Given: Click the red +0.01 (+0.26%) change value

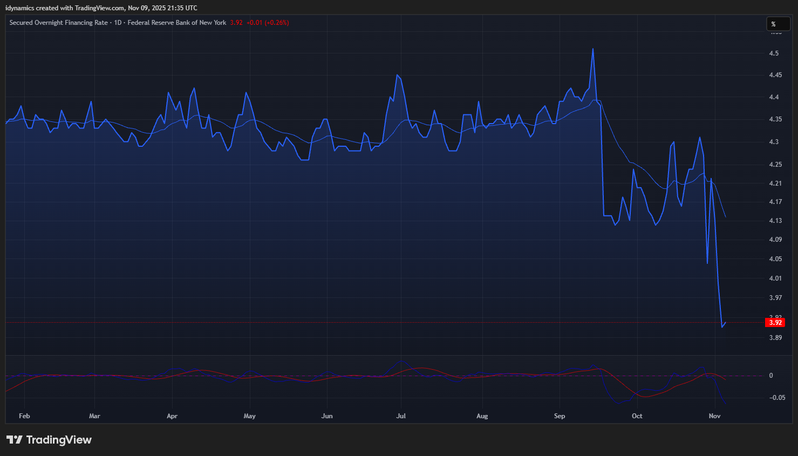Looking at the screenshot, I should coord(268,23).
